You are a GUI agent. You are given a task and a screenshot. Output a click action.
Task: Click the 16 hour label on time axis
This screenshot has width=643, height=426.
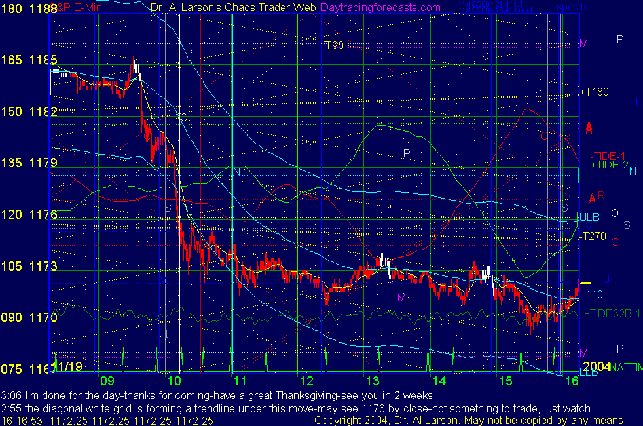572,381
